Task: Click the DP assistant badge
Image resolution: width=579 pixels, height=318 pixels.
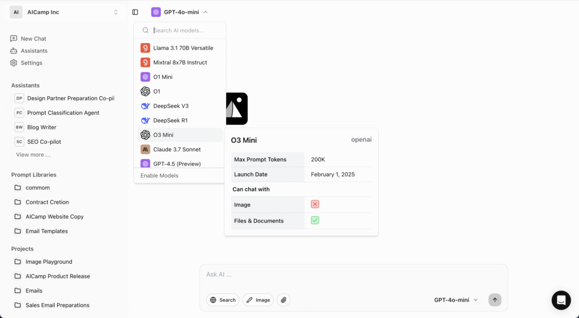Action: pyautogui.click(x=19, y=98)
